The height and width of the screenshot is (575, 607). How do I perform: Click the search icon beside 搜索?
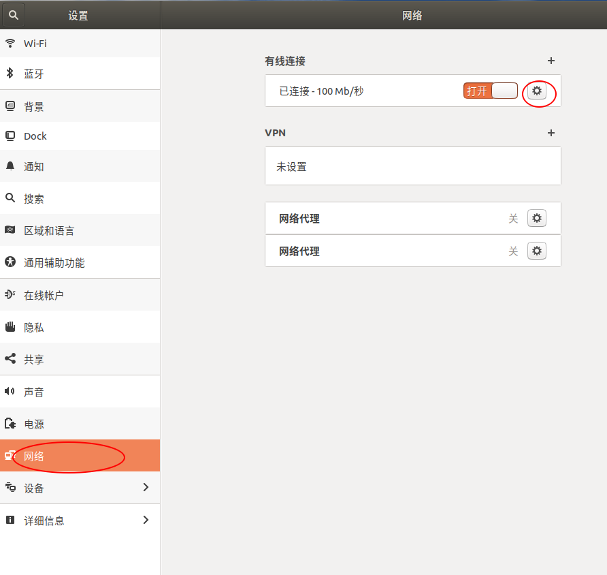click(x=10, y=198)
